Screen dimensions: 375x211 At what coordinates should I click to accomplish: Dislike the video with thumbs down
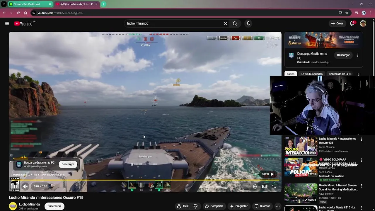click(x=195, y=206)
